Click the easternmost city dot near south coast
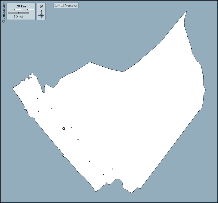 click(x=112, y=169)
